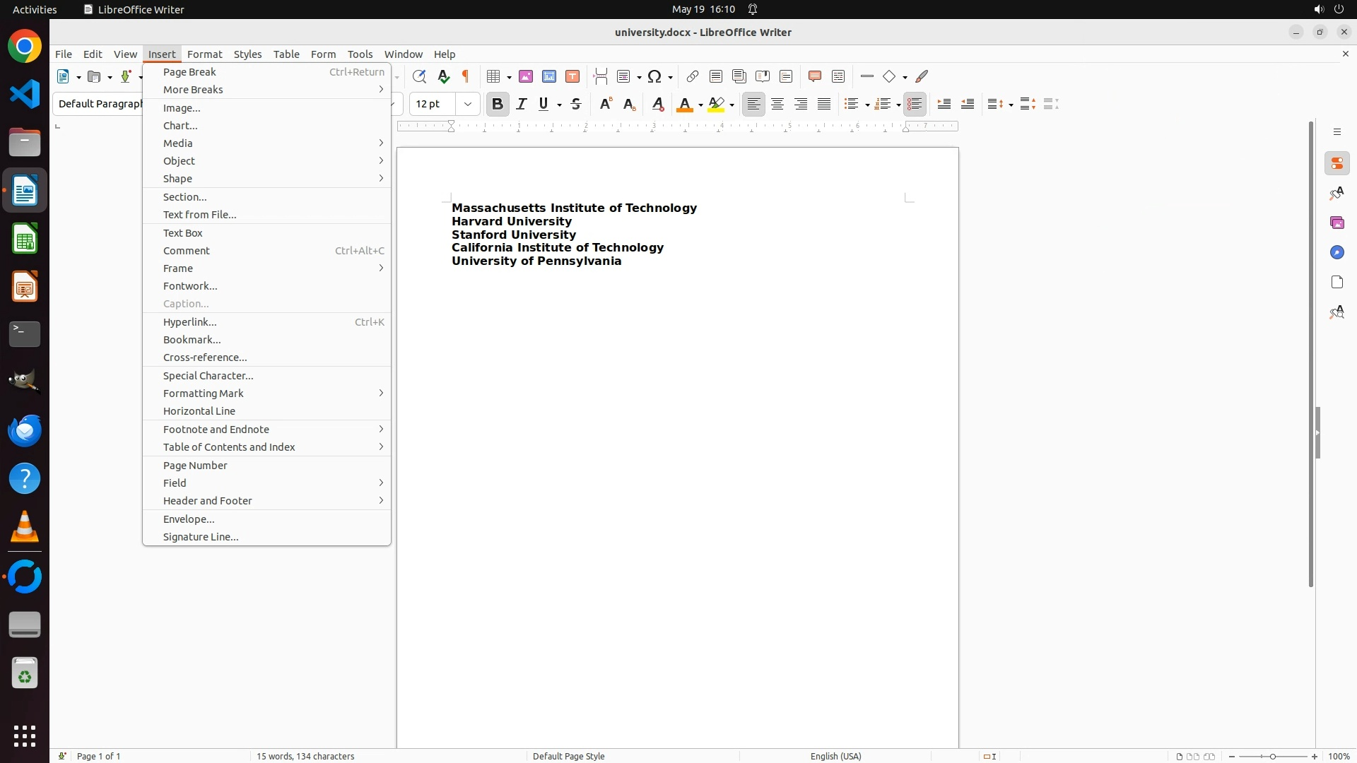1357x763 pixels.
Task: Click the zoom slider in status bar
Action: pos(1273,756)
